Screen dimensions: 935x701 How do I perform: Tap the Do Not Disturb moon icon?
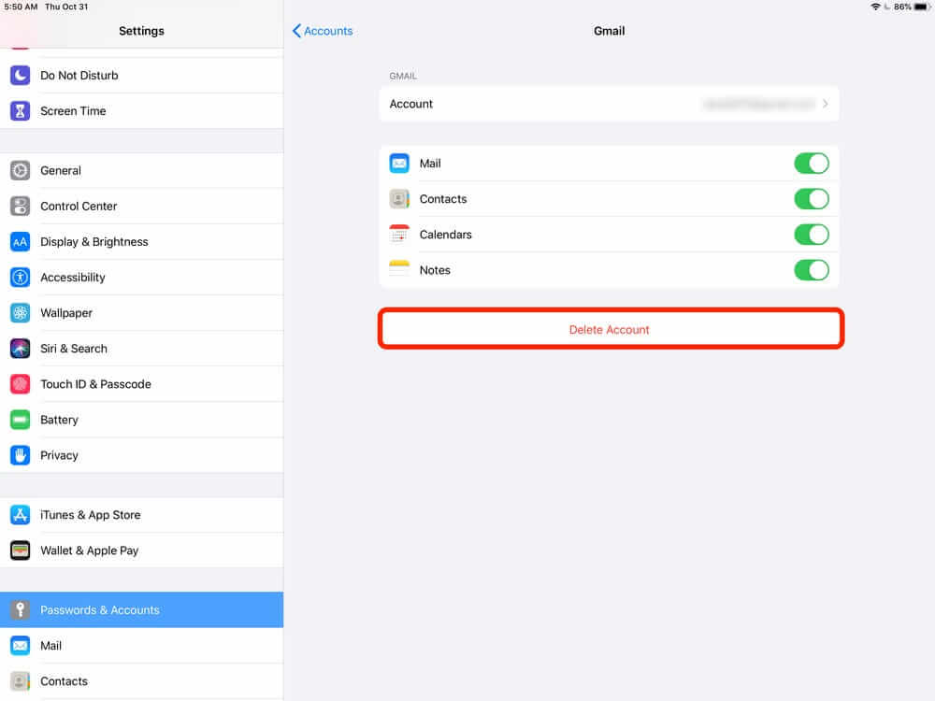point(21,76)
